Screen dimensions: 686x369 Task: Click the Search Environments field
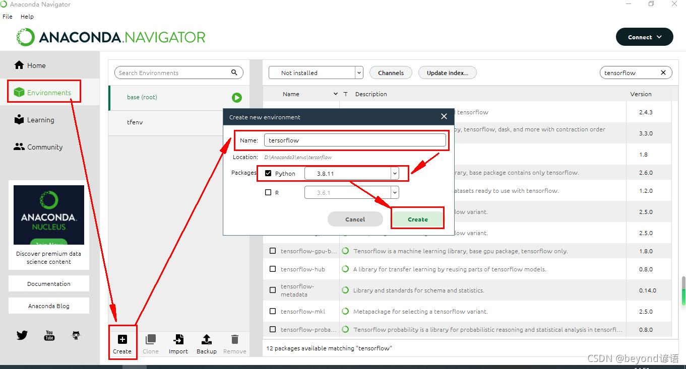point(179,72)
